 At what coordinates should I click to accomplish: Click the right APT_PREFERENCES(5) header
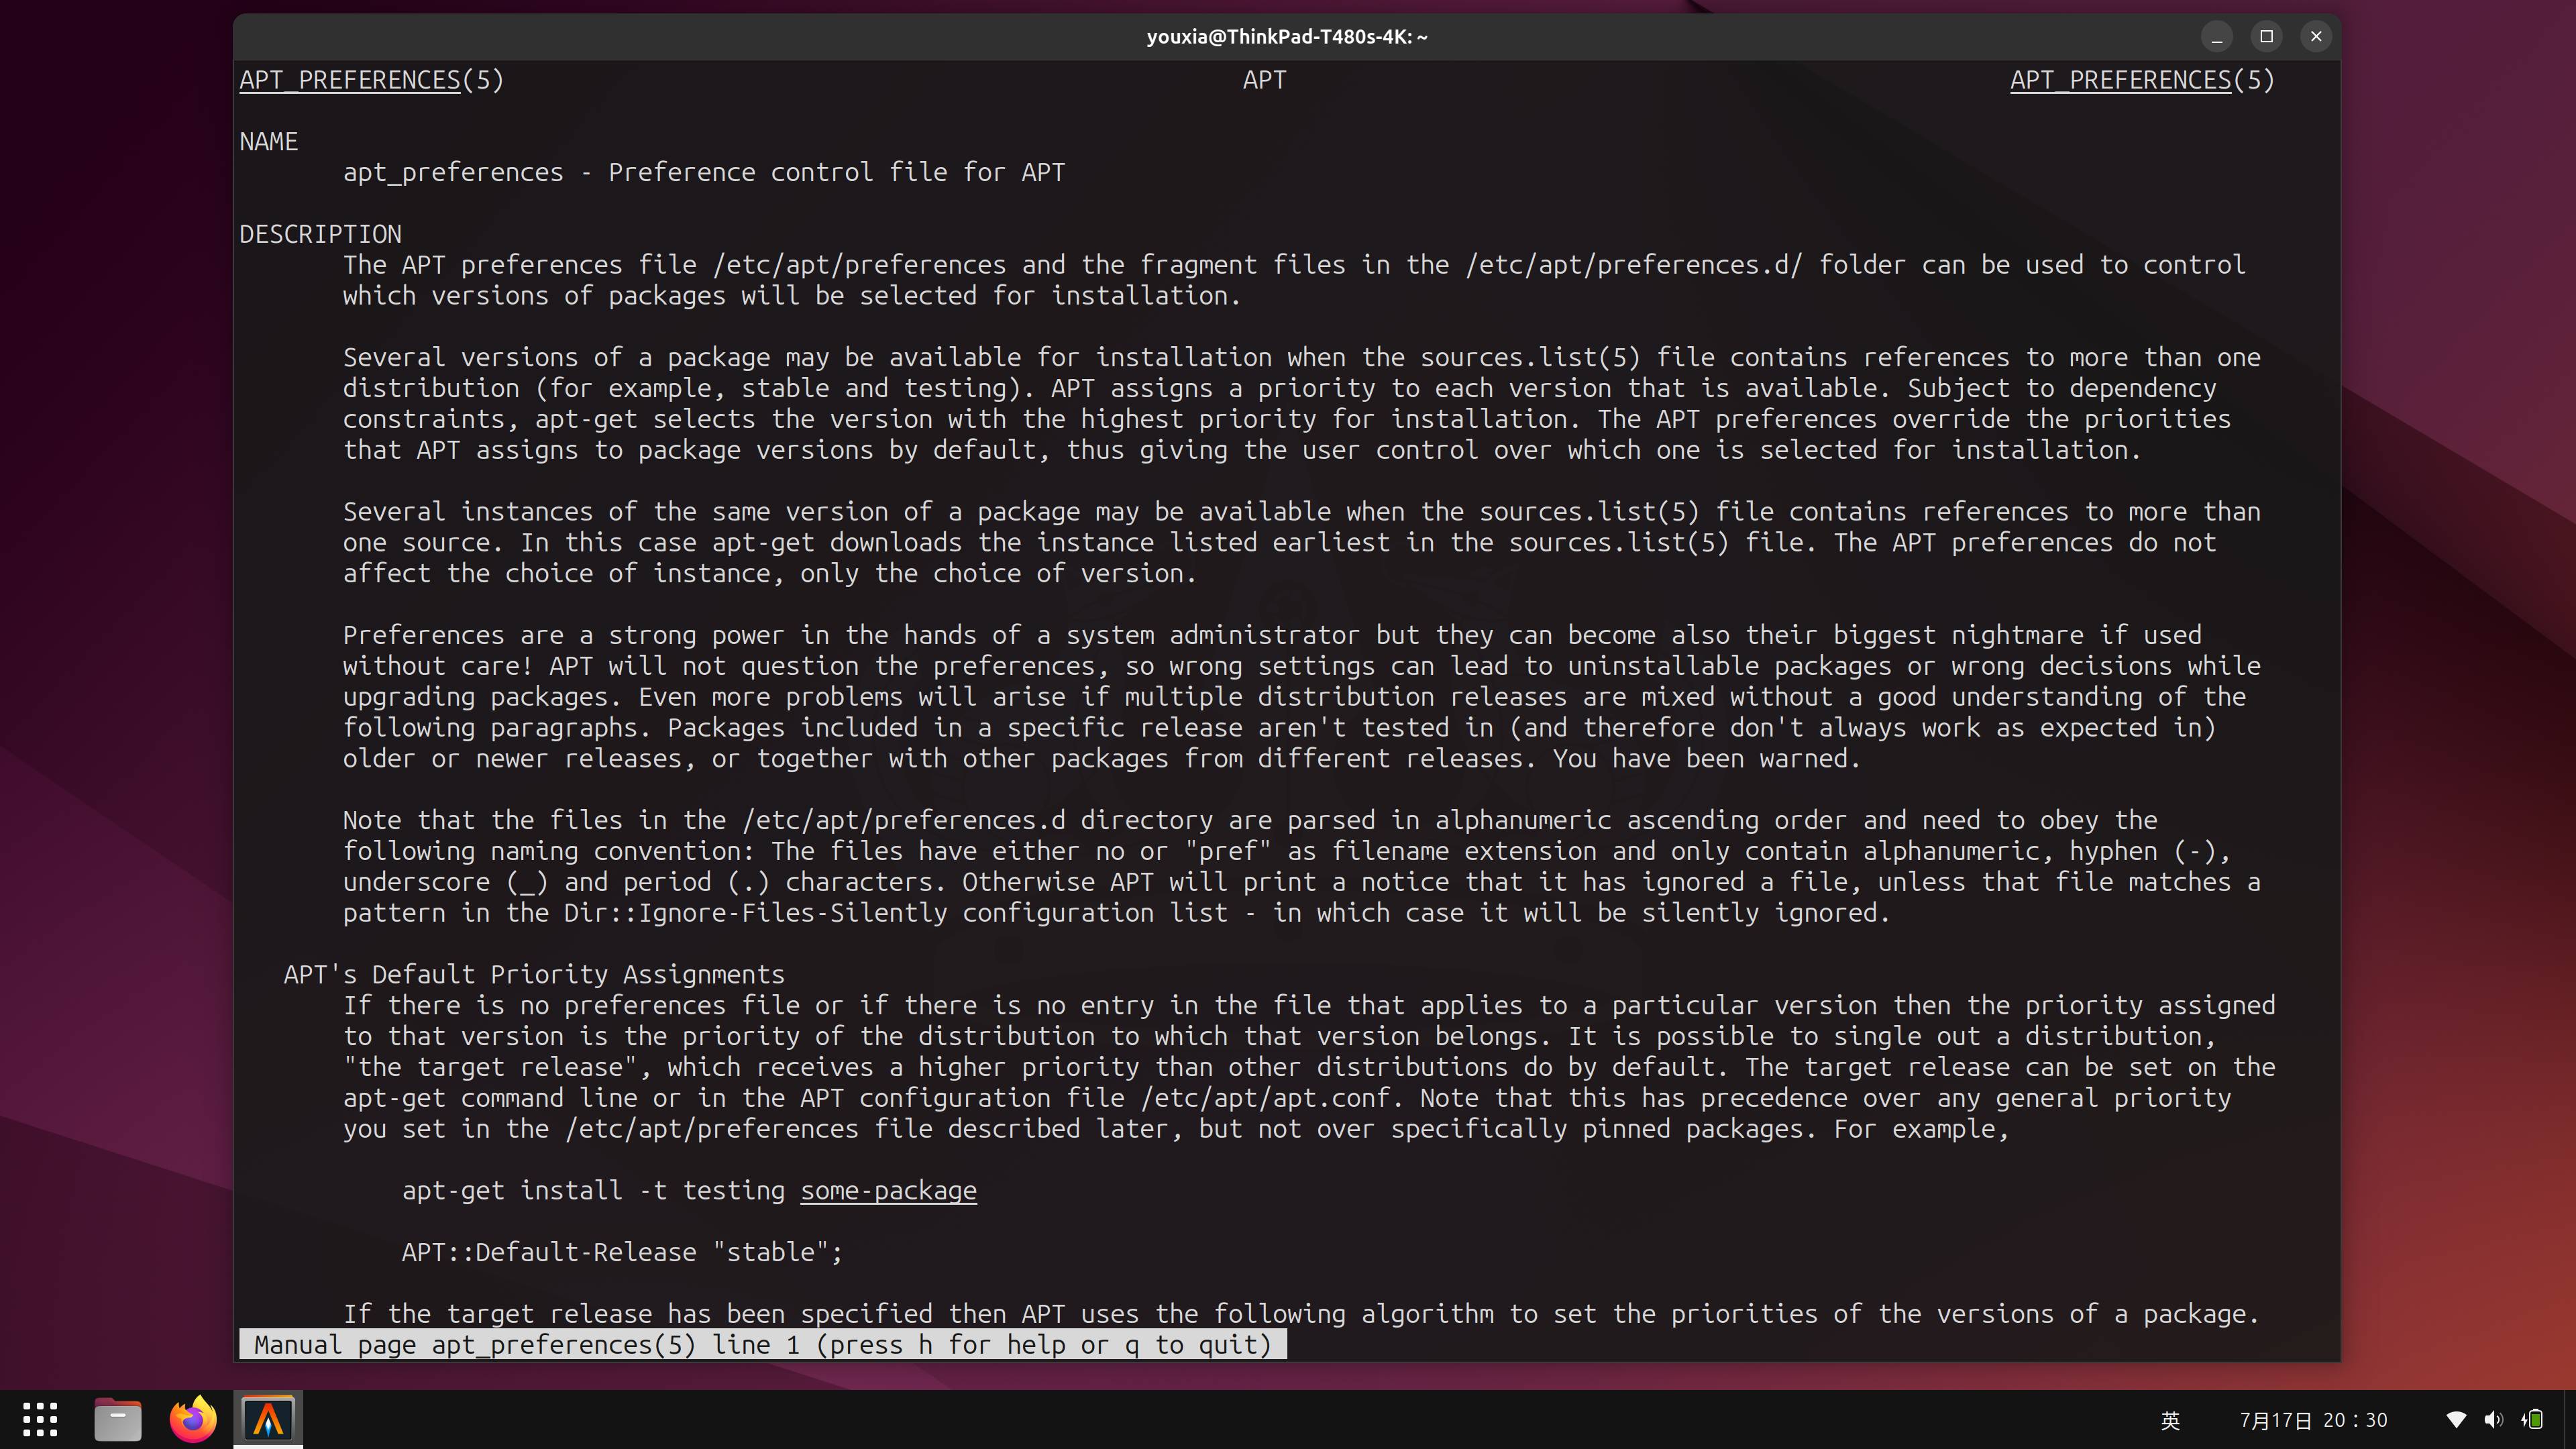point(2142,80)
